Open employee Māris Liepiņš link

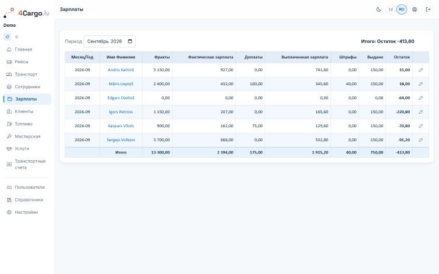pyautogui.click(x=121, y=84)
